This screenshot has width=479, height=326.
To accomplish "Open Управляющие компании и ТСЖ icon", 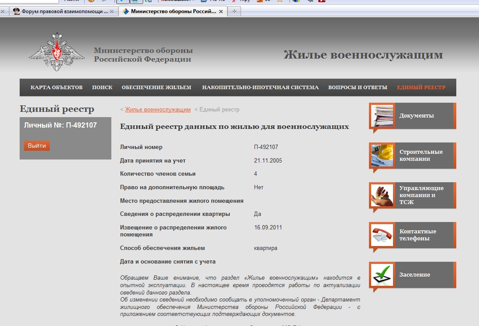I will coord(382,195).
